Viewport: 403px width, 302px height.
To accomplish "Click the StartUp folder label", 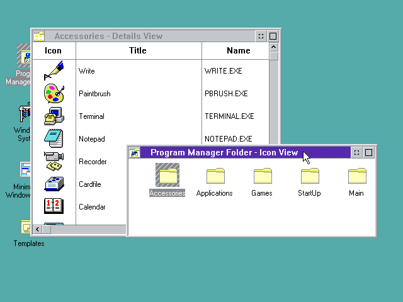I will click(x=309, y=193).
